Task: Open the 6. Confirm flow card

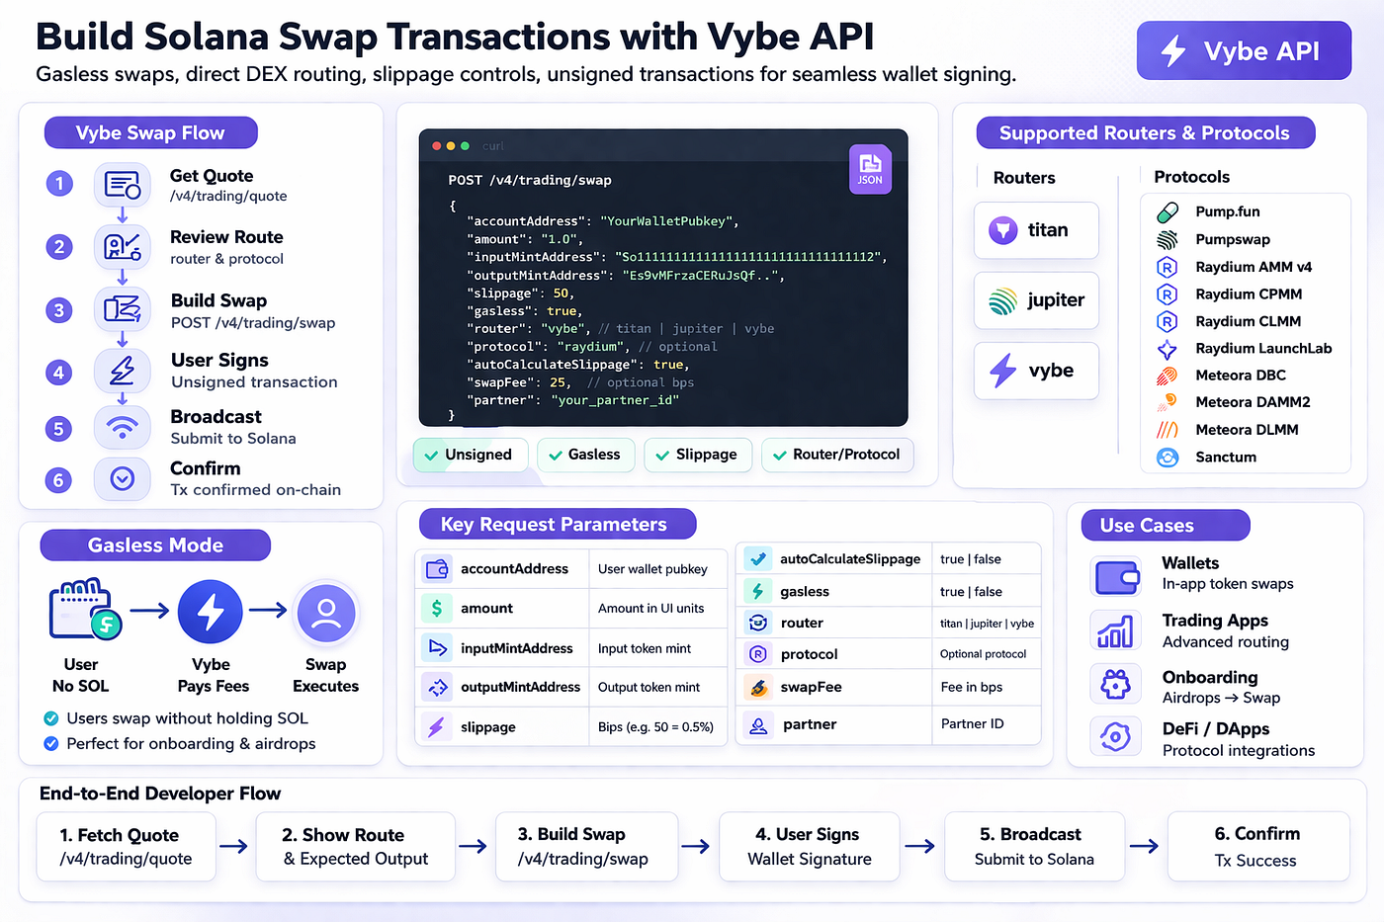Action: (x=1258, y=847)
